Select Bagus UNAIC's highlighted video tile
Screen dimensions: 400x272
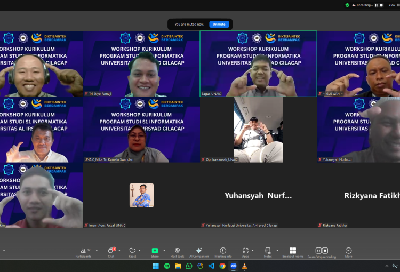pyautogui.click(x=258, y=63)
